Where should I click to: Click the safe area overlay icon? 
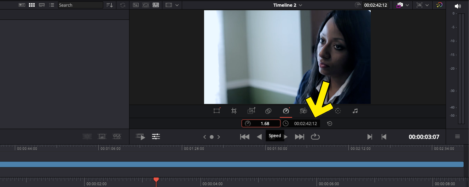169,5
